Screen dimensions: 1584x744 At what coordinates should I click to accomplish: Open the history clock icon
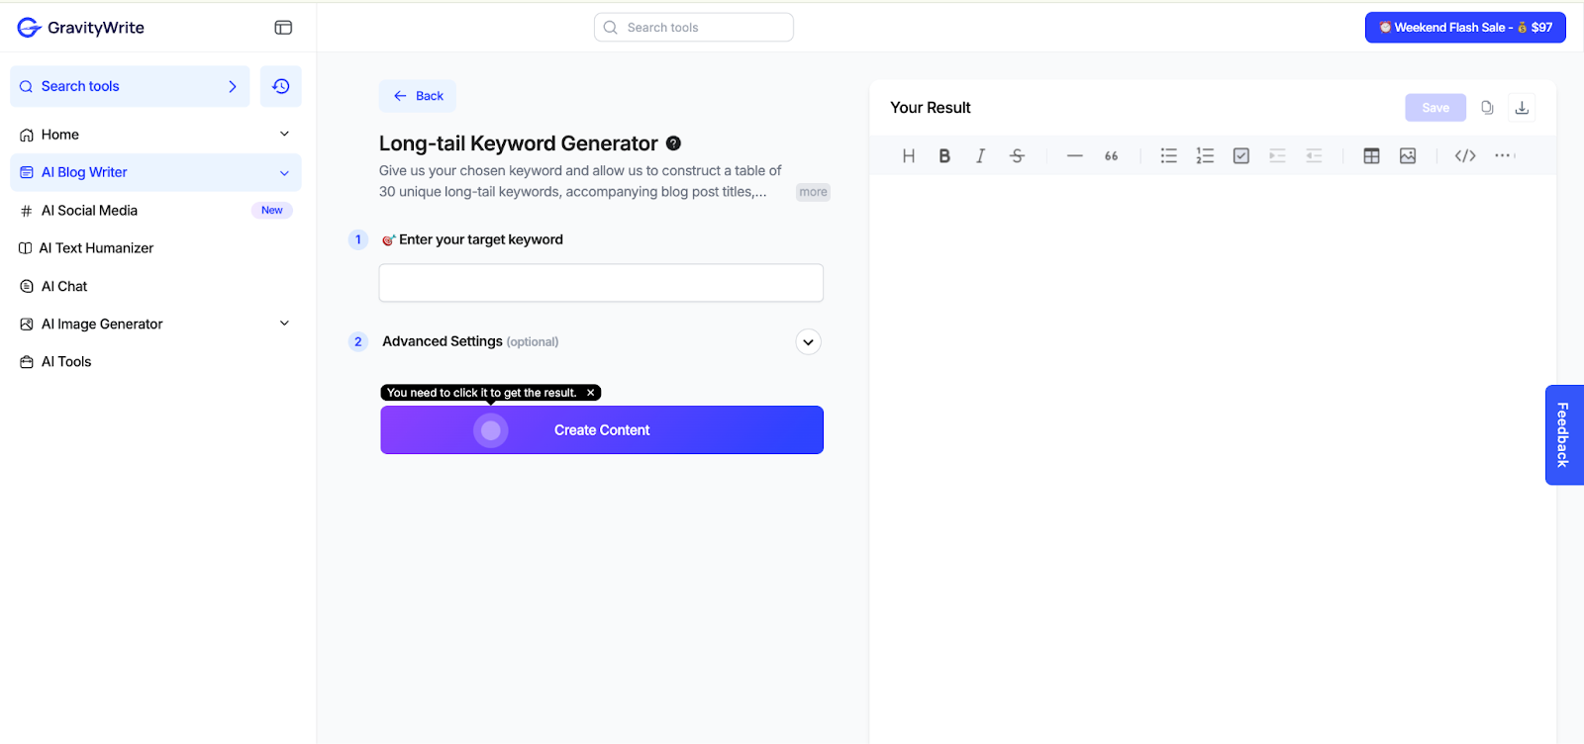click(281, 86)
